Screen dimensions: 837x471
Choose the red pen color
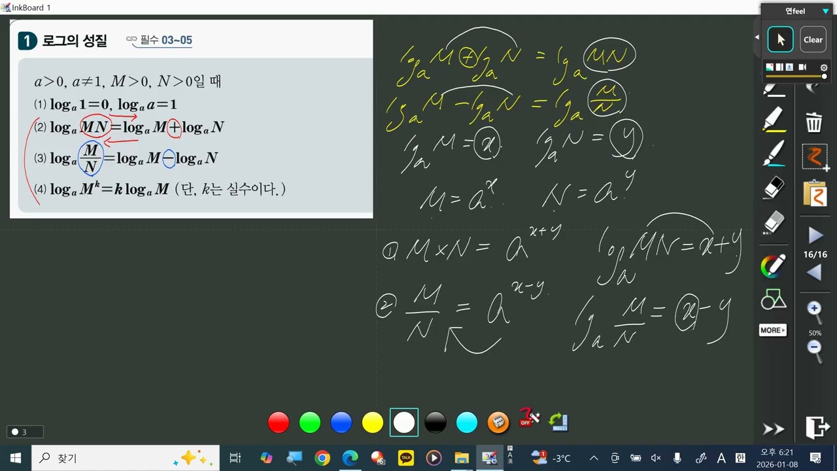[x=279, y=423]
